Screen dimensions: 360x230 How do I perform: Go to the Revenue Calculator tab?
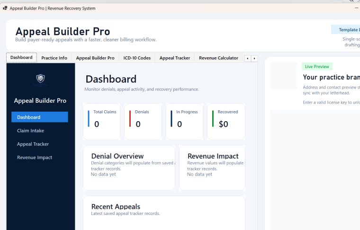218,58
